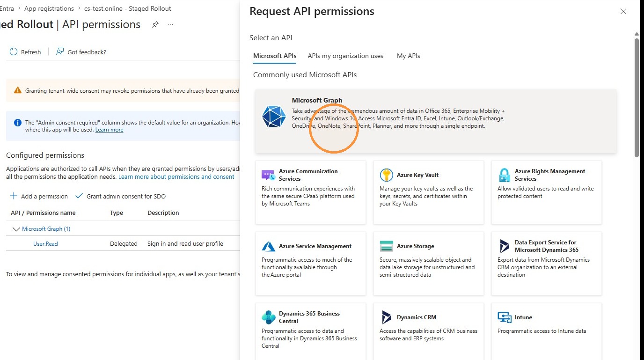Click the Dynamics 365 Business Central icon

[268, 317]
